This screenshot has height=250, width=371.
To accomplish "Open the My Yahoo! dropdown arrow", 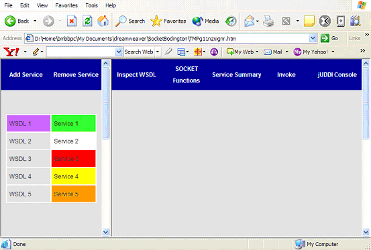I will 333,52.
